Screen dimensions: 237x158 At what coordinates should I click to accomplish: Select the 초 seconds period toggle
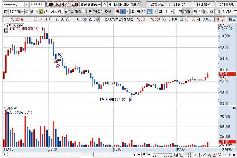pyautogui.click(x=155, y=12)
